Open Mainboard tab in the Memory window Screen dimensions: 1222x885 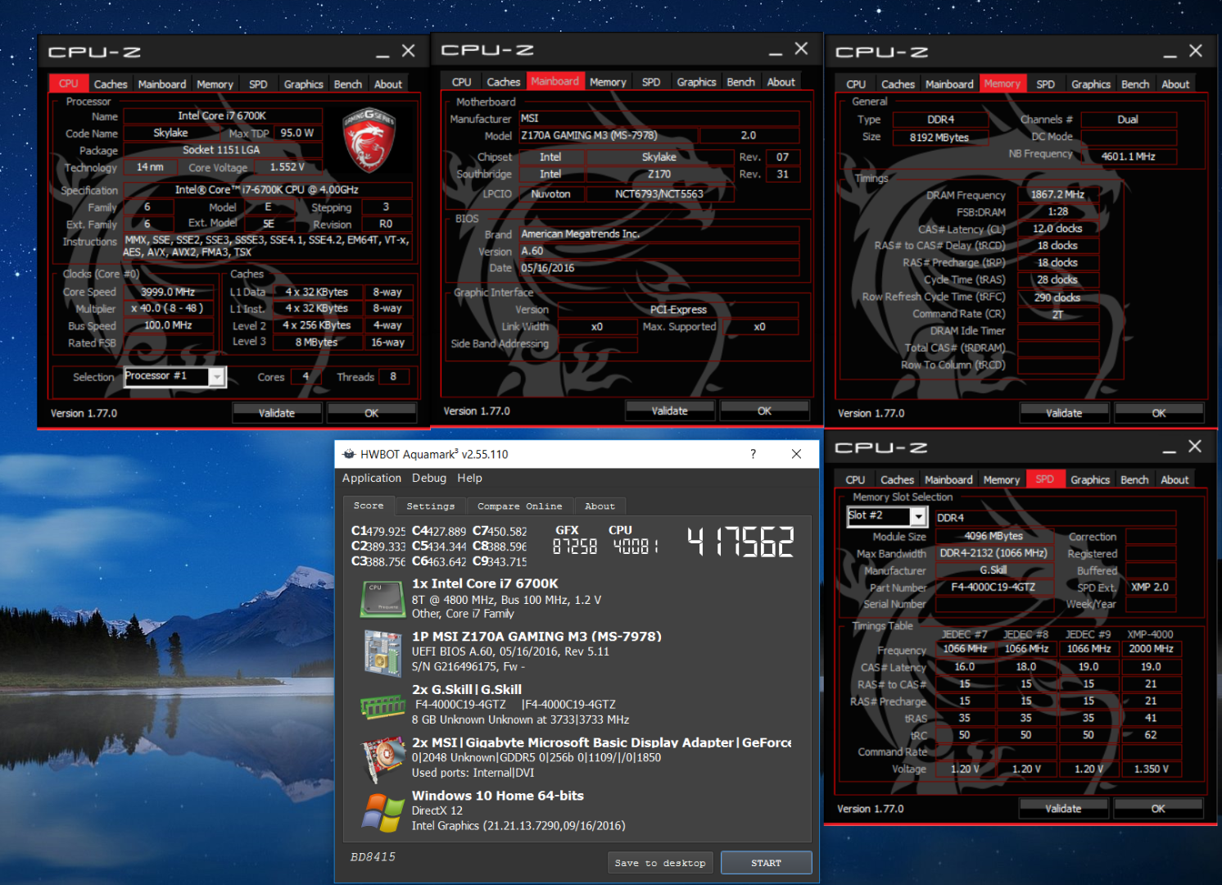click(949, 84)
